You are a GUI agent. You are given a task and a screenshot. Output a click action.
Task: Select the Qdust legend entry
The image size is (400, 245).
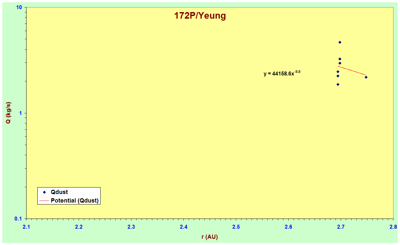point(59,192)
